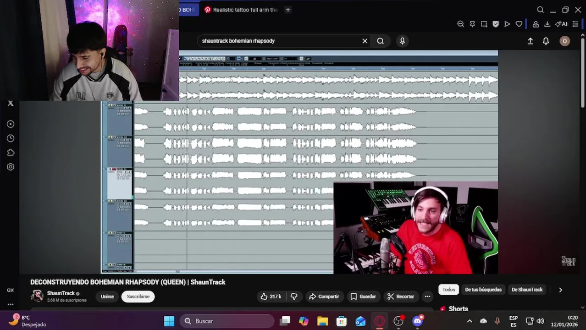Open a new browser tab
Screen dimensions: 586x330
(288, 10)
